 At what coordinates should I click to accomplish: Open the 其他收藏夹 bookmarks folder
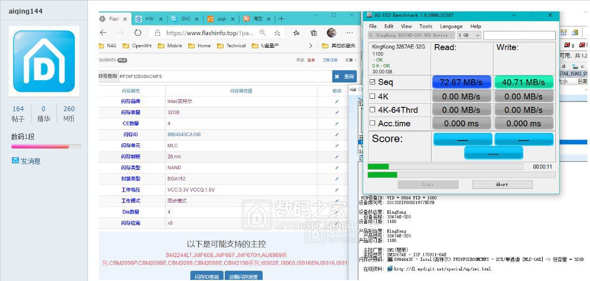(x=339, y=46)
